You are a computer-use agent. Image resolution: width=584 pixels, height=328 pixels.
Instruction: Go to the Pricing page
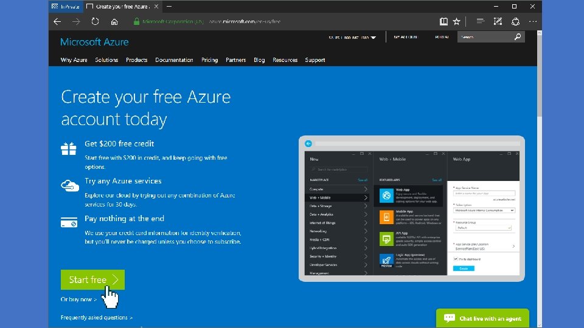[210, 60]
